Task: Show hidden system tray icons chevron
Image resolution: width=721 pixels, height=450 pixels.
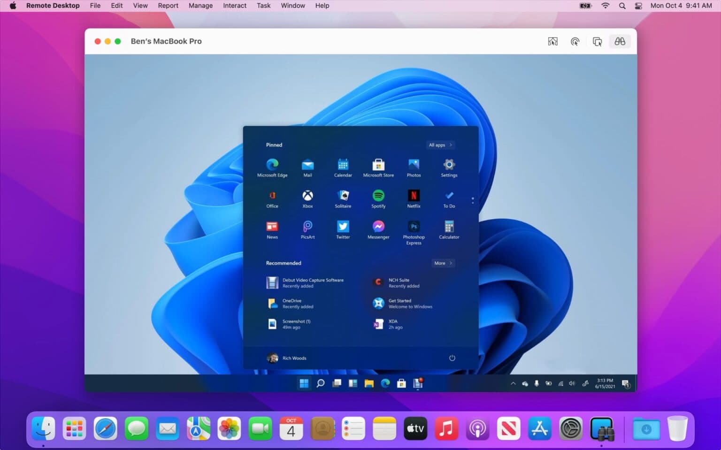Action: point(513,383)
